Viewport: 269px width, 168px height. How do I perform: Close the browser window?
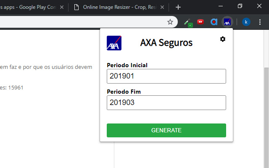259,6
